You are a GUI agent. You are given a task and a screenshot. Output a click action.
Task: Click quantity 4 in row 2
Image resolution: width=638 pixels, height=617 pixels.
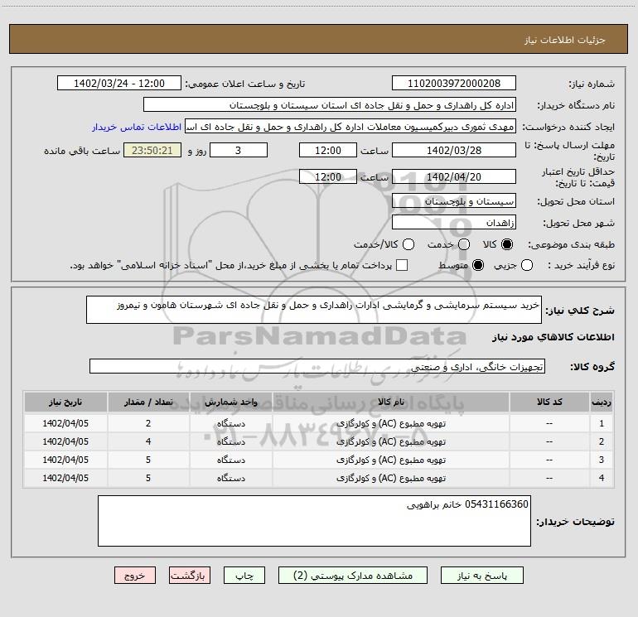click(x=148, y=441)
